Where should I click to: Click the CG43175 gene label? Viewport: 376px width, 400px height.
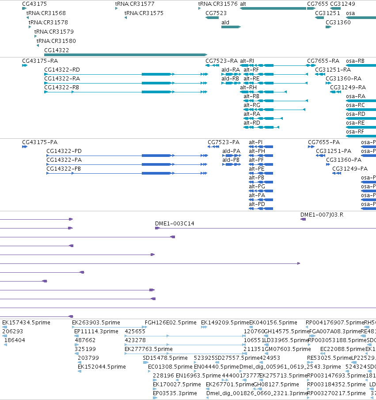[x=34, y=4]
